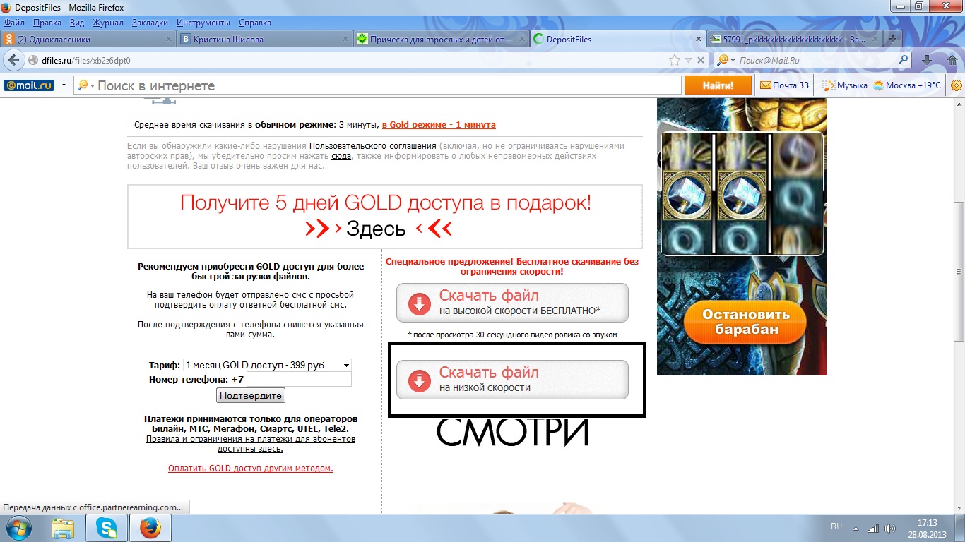965x542 pixels.
Task: Close the DepositFiles tab
Action: [x=699, y=40]
